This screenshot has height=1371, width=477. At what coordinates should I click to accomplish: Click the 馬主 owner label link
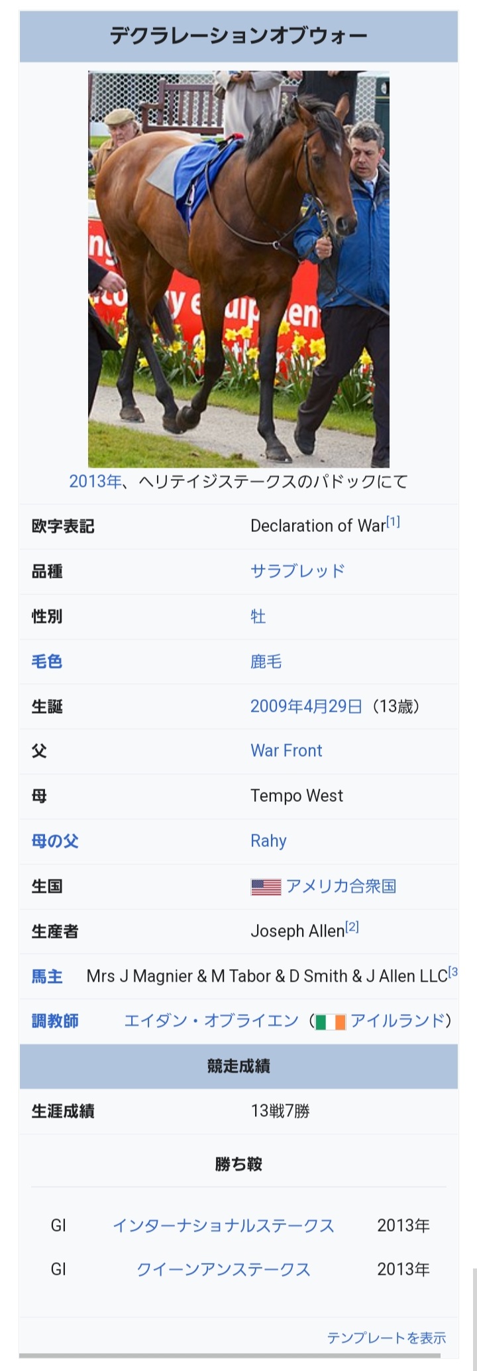pyautogui.click(x=47, y=976)
